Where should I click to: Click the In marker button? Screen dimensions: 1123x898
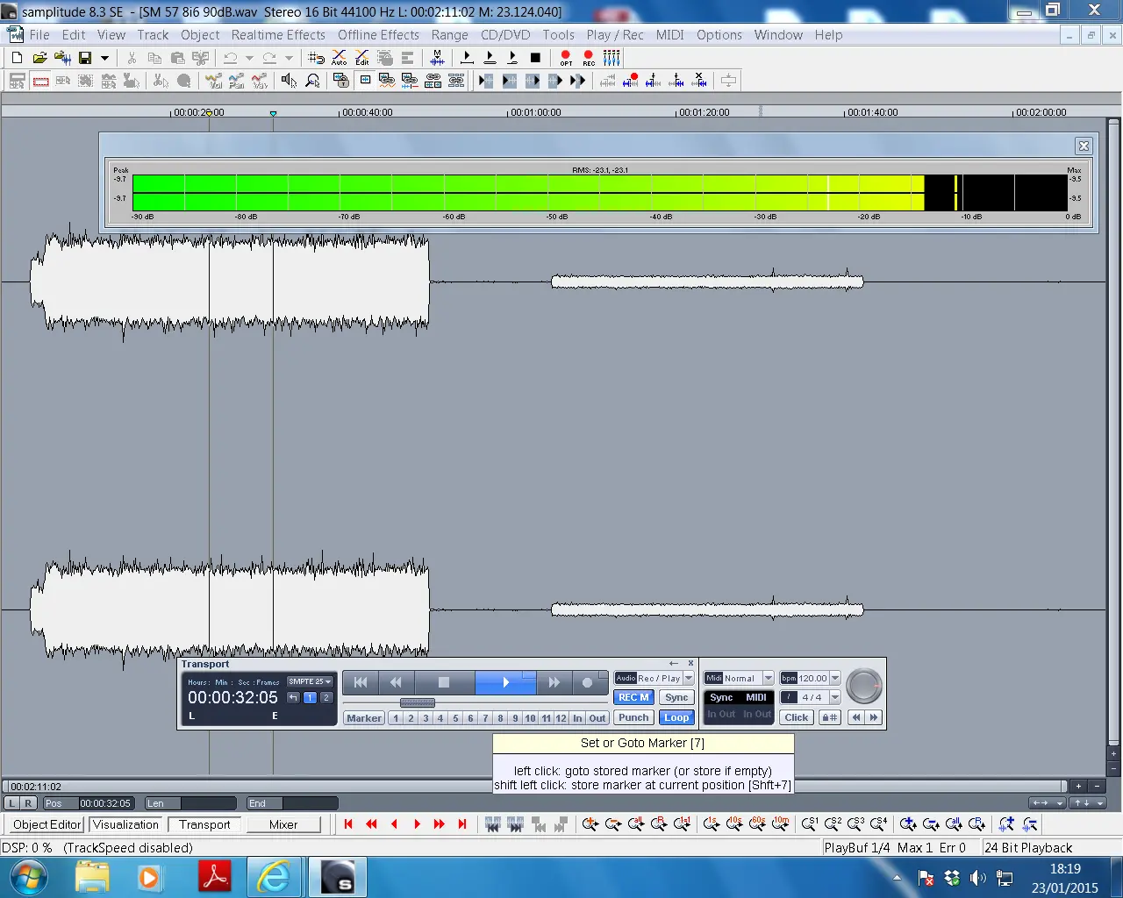tap(577, 718)
